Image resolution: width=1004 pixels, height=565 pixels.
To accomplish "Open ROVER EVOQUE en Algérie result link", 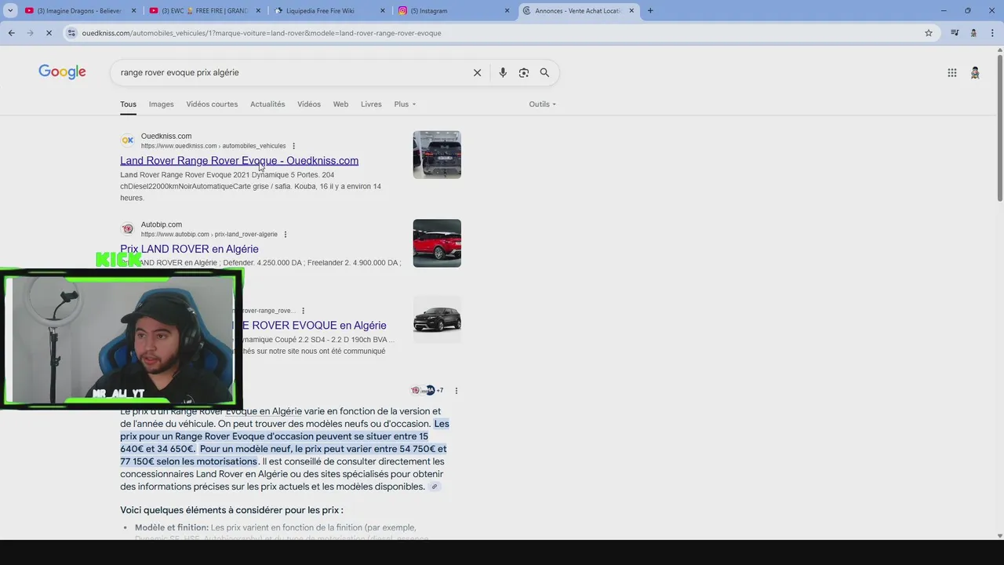I will pyautogui.click(x=315, y=325).
